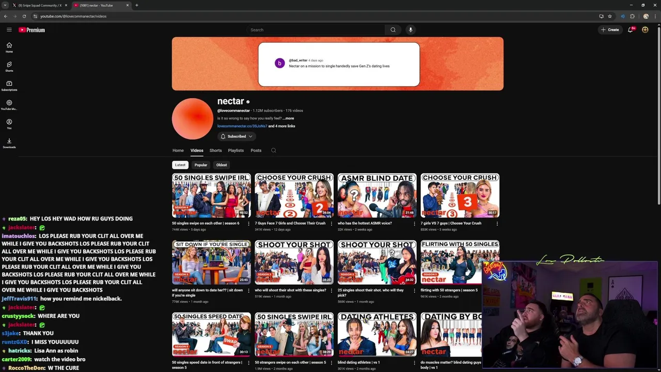Open who has the hottest ASMR voice title
Image resolution: width=661 pixels, height=372 pixels.
(x=365, y=223)
